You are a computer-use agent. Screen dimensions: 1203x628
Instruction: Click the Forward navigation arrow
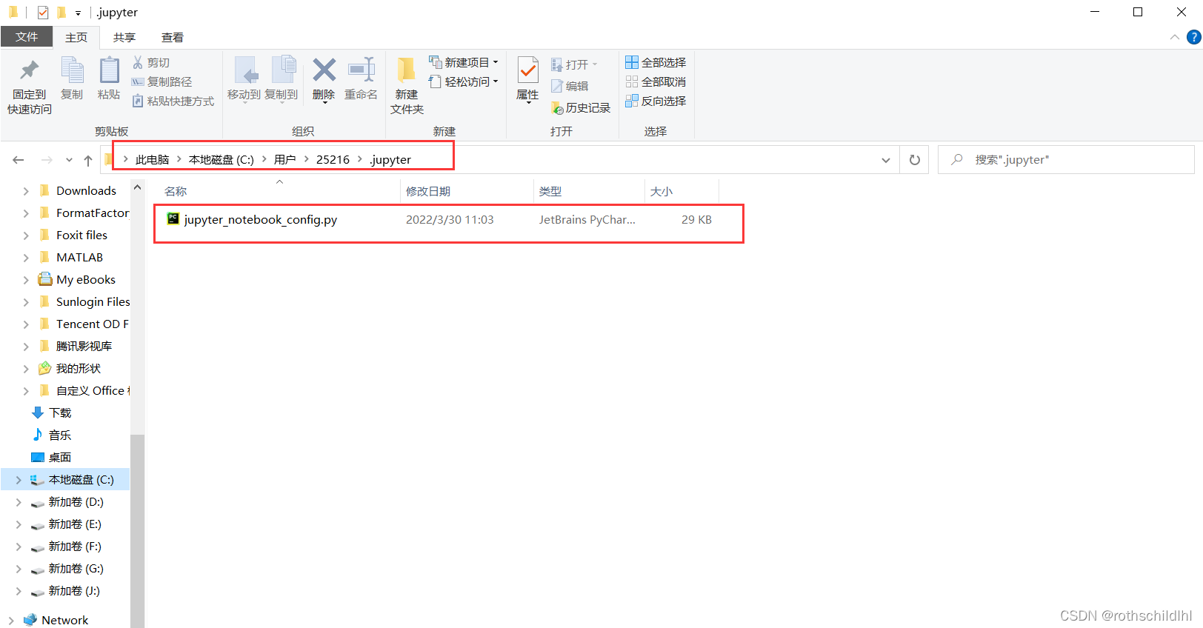pyautogui.click(x=47, y=160)
